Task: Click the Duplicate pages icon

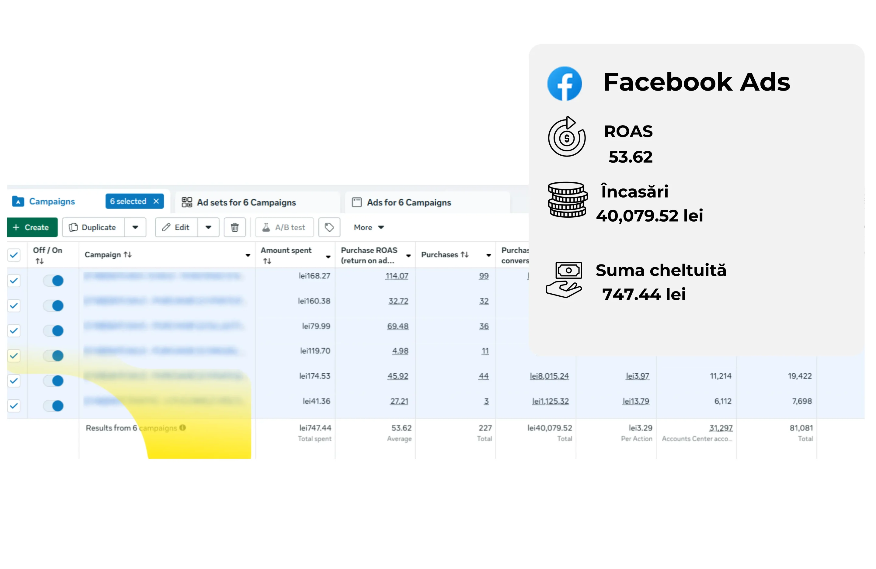Action: click(74, 227)
